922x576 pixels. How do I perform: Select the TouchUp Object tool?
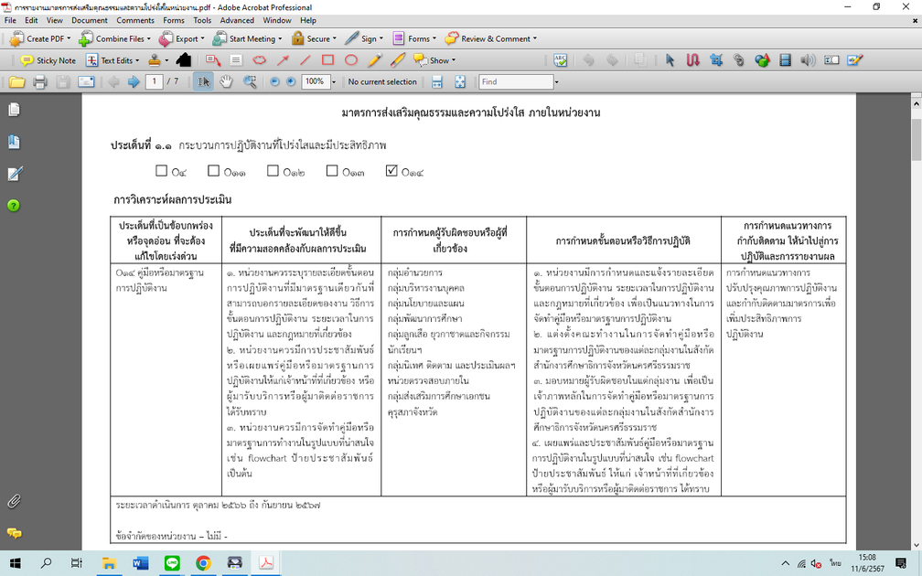(x=855, y=60)
